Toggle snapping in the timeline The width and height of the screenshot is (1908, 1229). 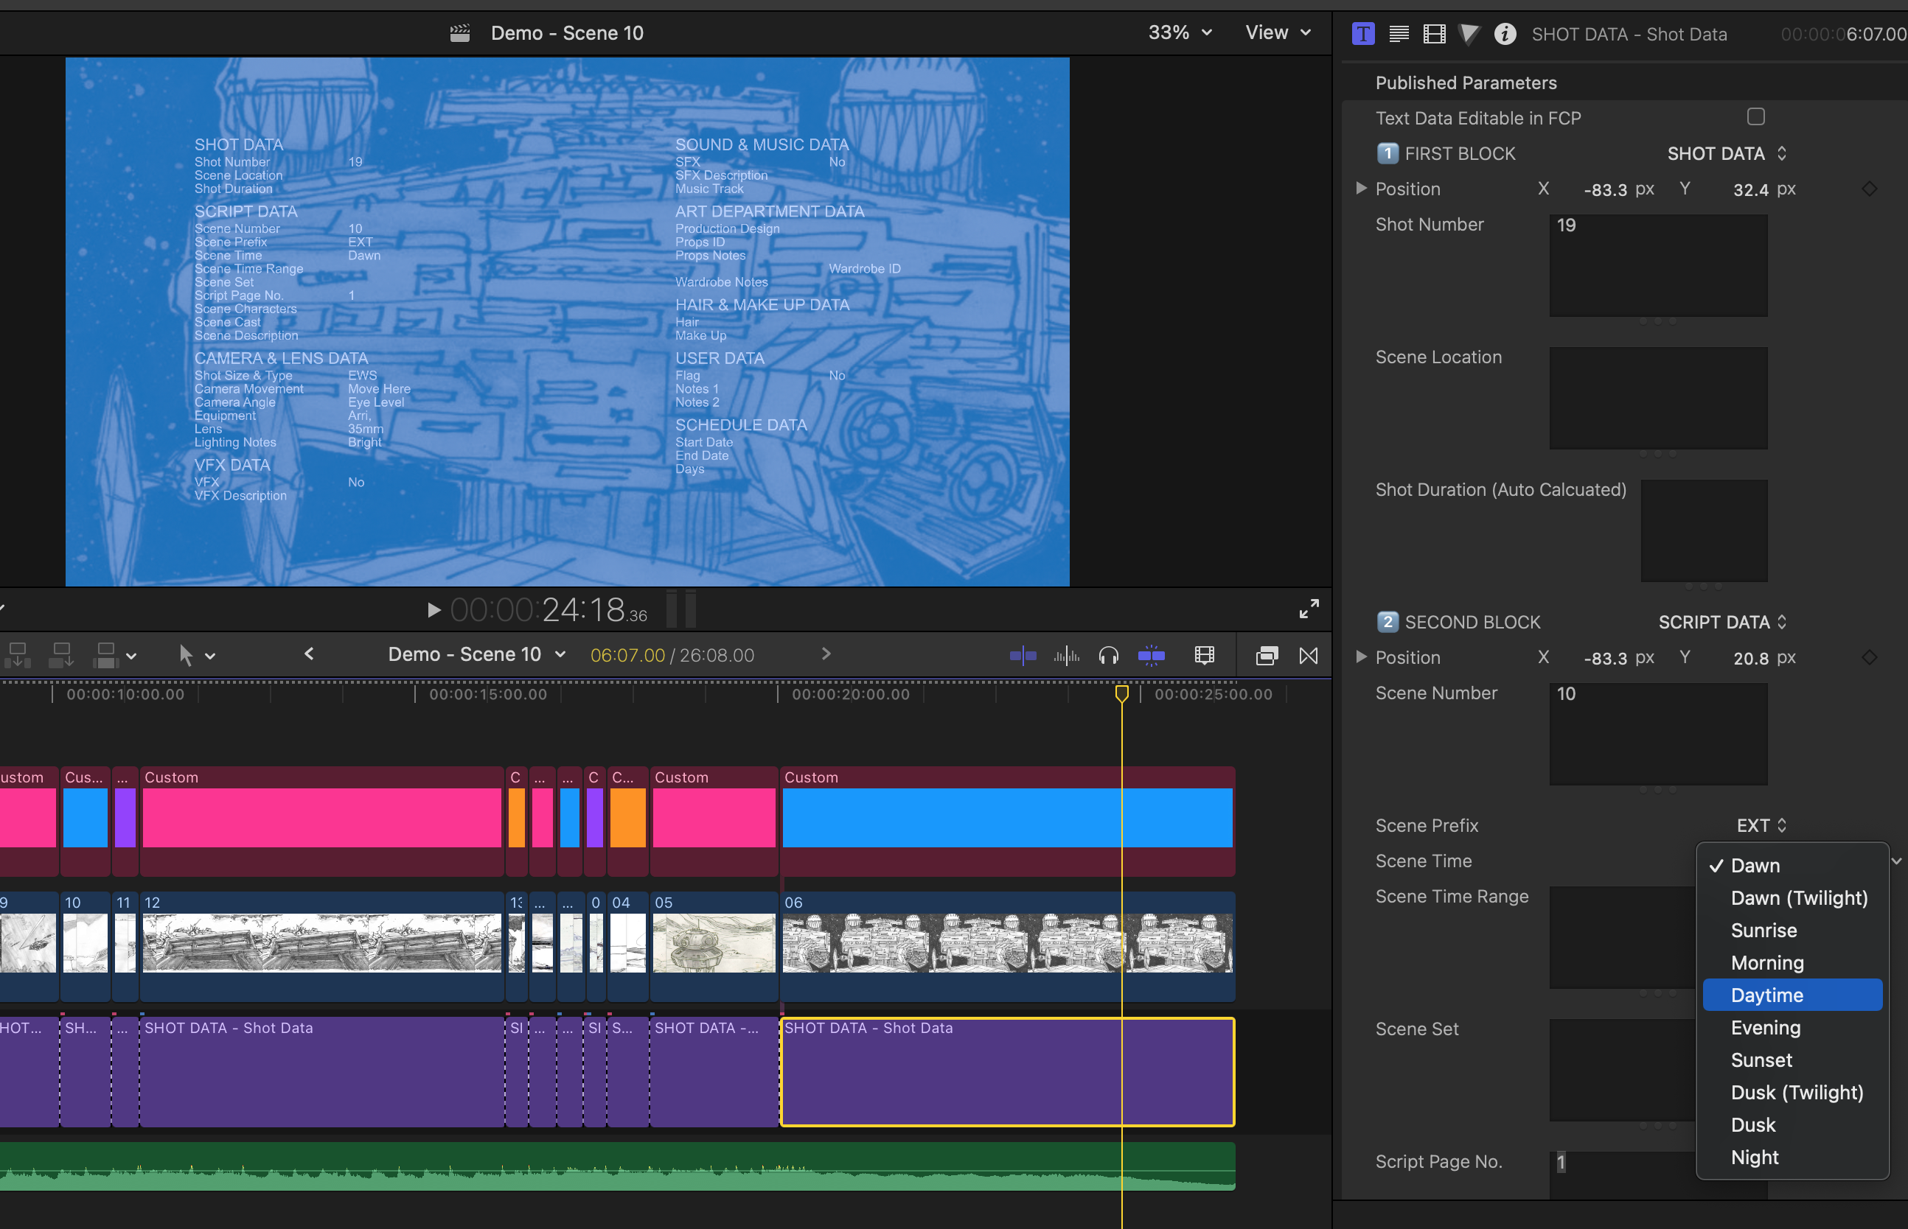point(1151,656)
